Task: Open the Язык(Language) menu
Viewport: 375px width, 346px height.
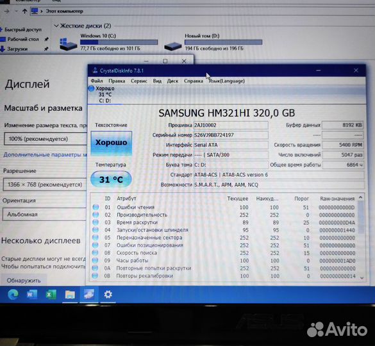Action: tap(226, 81)
